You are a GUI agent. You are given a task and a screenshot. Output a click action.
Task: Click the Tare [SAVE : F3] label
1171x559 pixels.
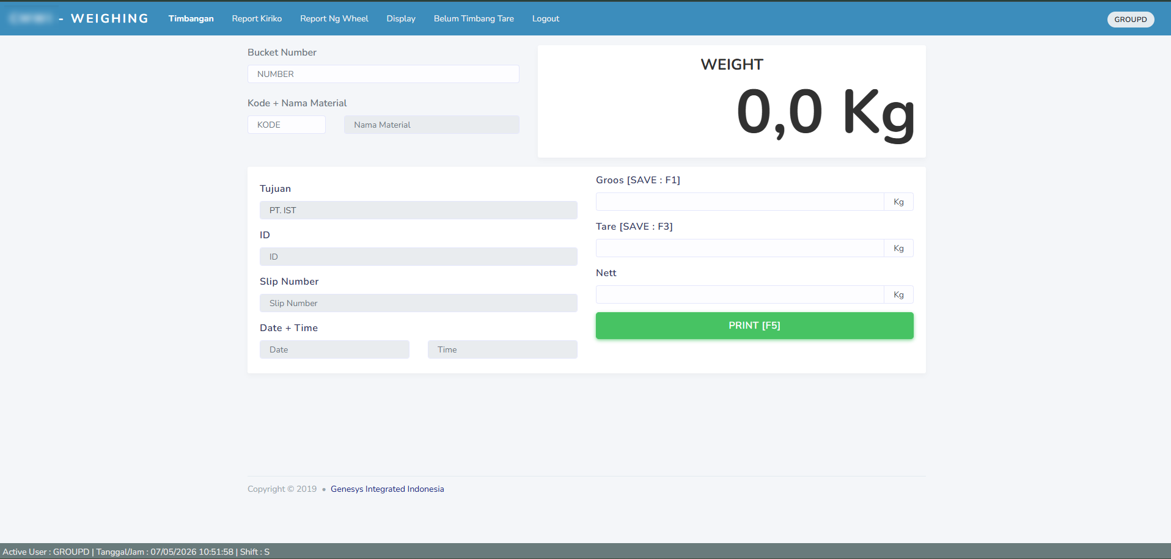[634, 226]
